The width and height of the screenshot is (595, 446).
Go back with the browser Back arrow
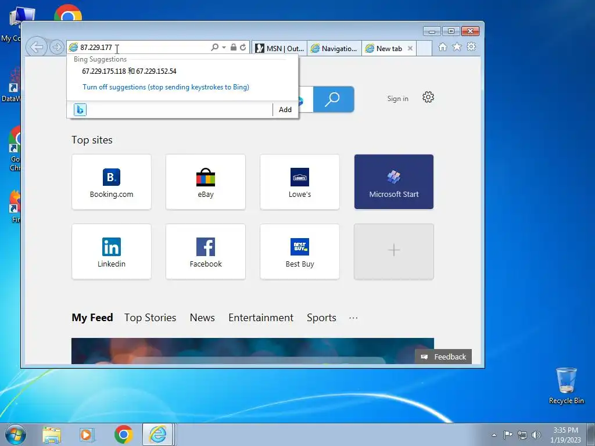pos(37,48)
